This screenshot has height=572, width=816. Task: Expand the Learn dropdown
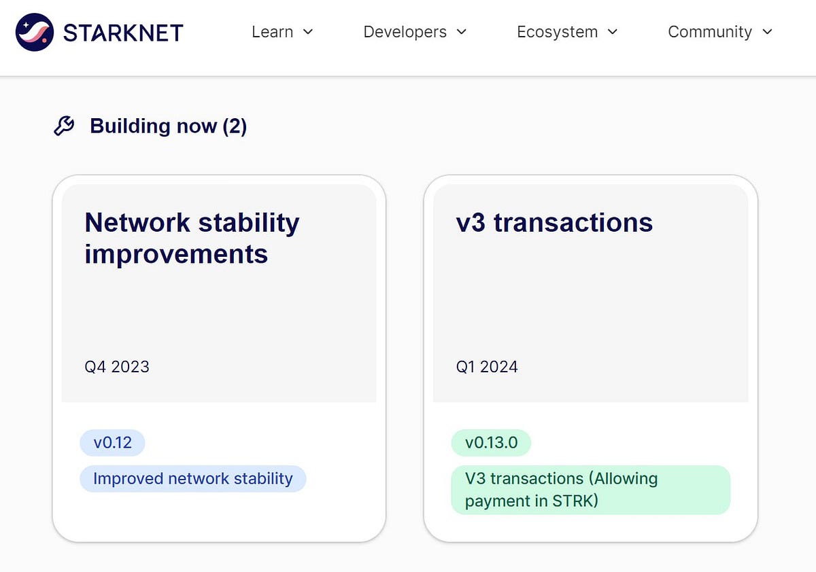[309, 32]
